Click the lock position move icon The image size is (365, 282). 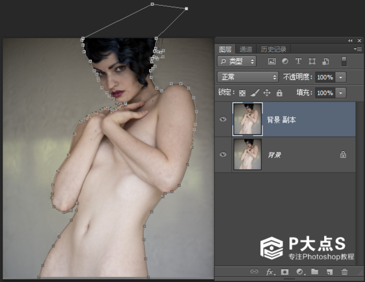pyautogui.click(x=267, y=93)
